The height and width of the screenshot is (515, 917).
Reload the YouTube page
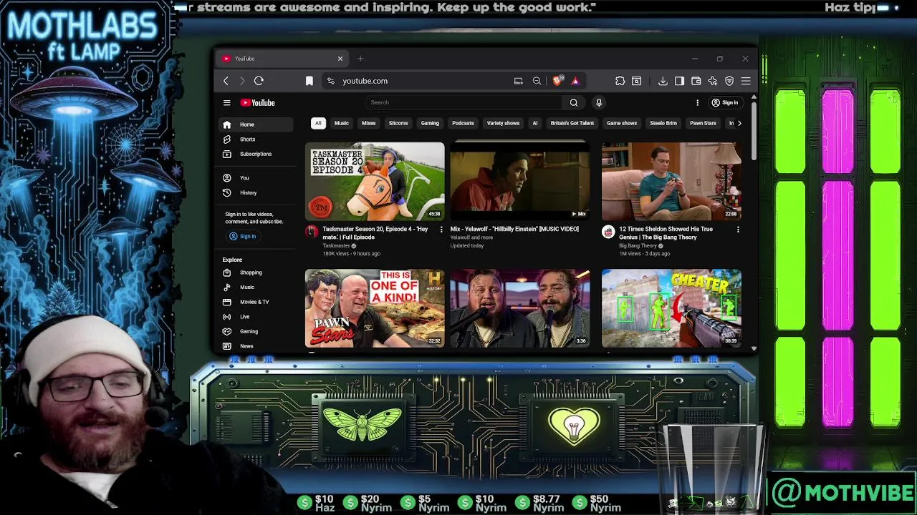[x=259, y=81]
